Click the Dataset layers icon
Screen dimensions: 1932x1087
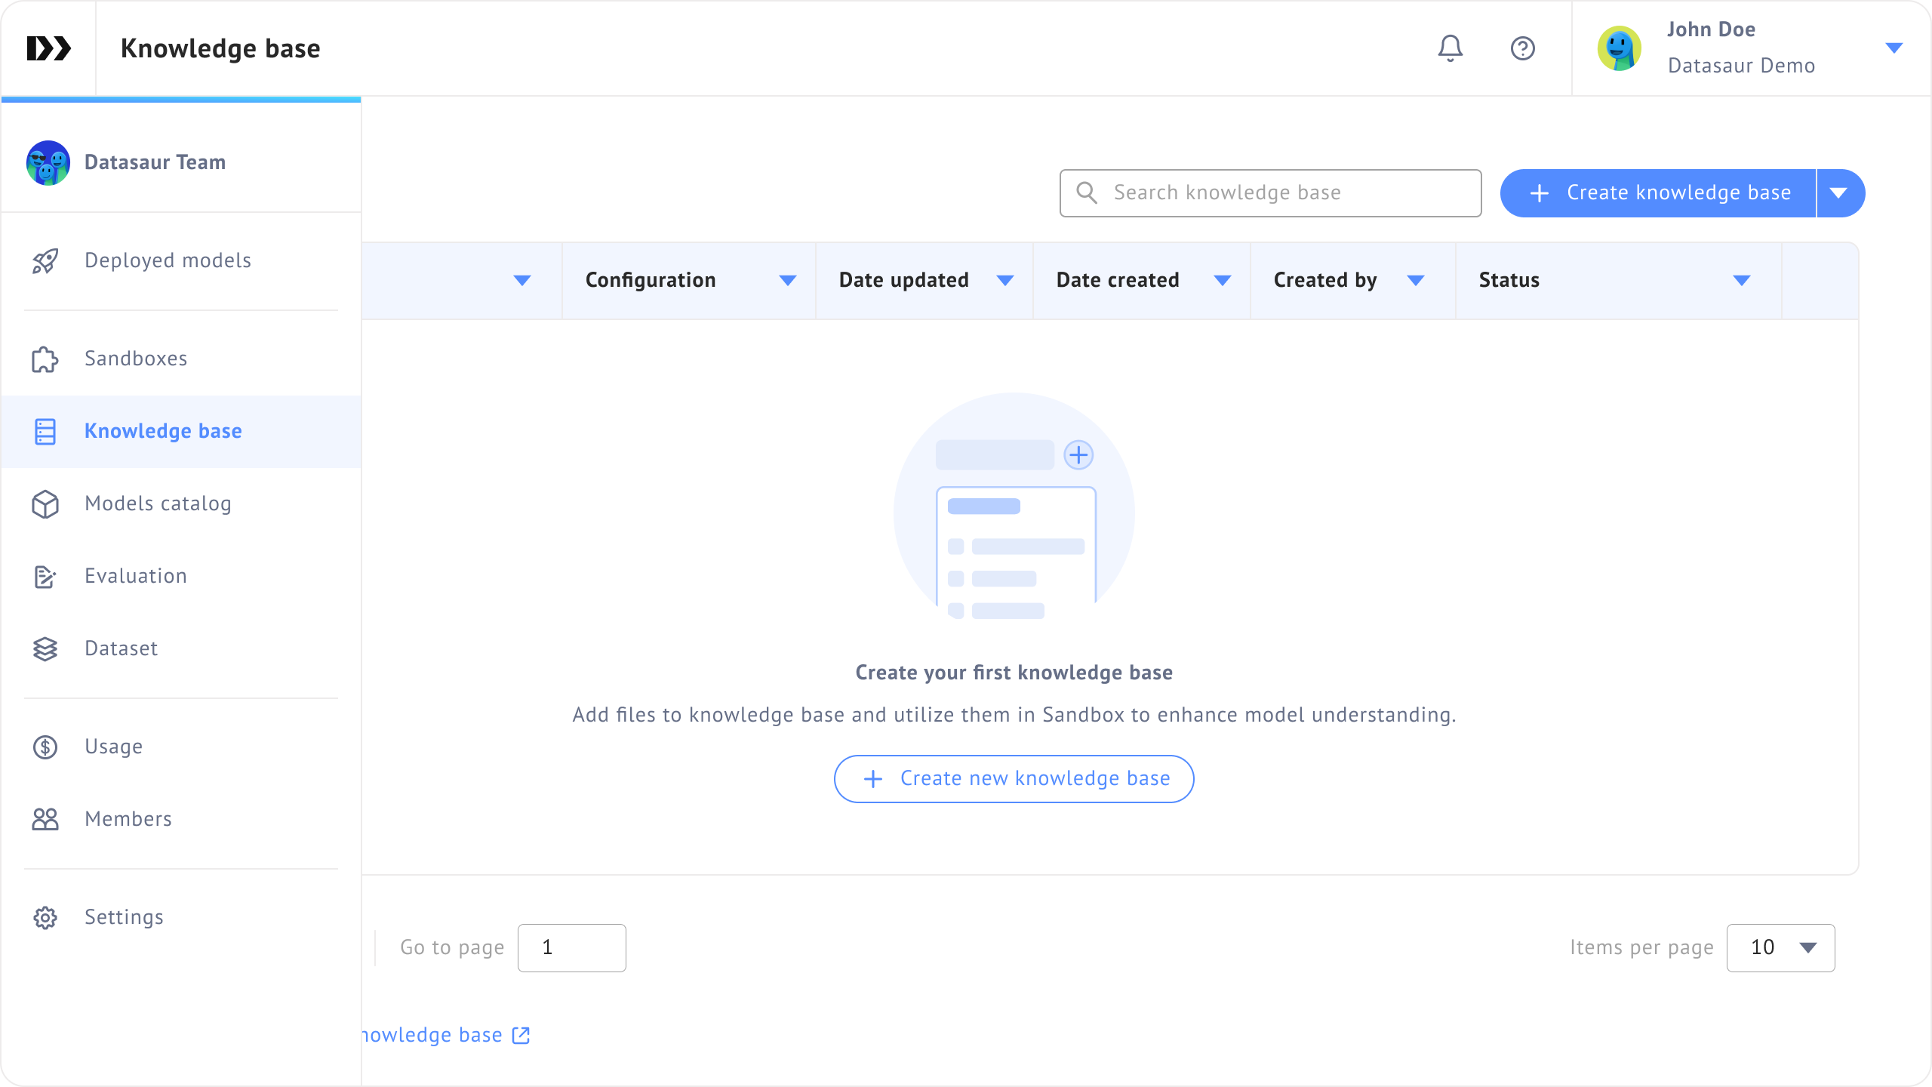[x=45, y=649]
